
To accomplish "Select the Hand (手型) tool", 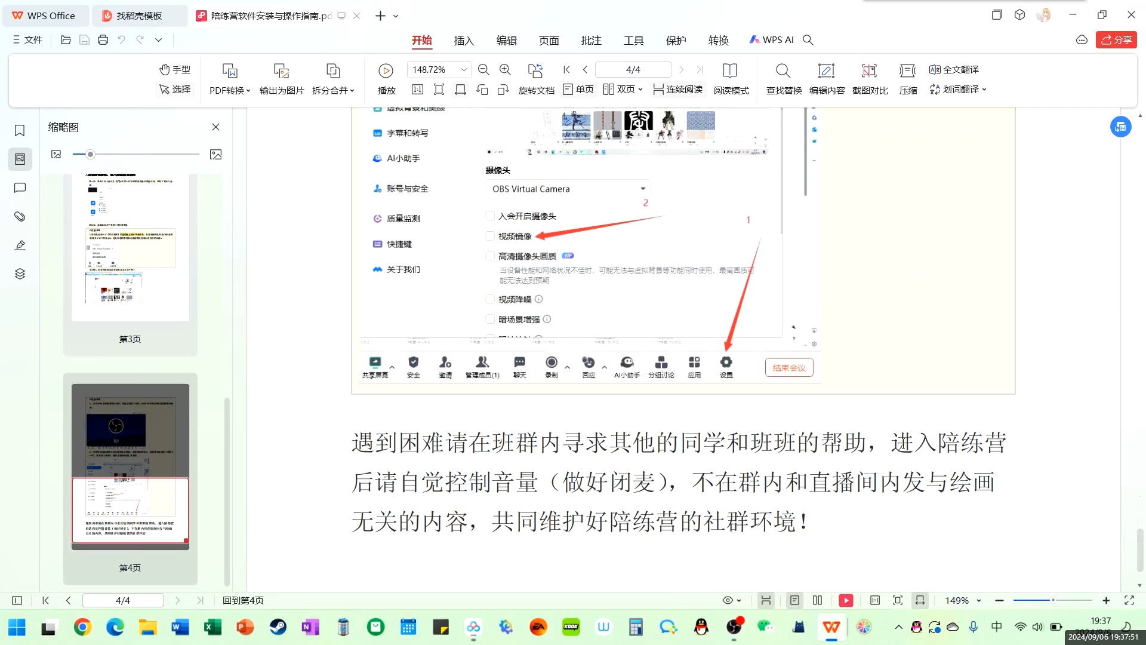I will click(175, 70).
